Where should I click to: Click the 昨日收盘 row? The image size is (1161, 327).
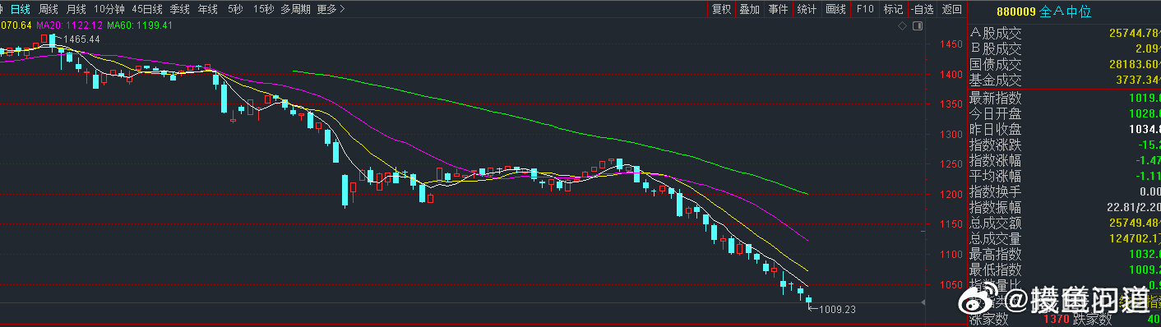[x=1065, y=129]
